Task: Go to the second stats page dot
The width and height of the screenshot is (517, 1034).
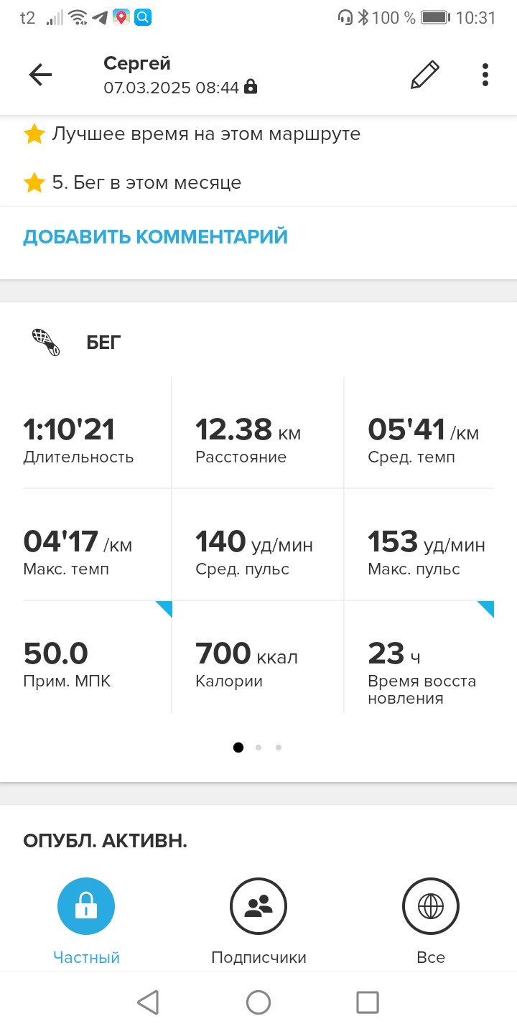Action: click(258, 747)
